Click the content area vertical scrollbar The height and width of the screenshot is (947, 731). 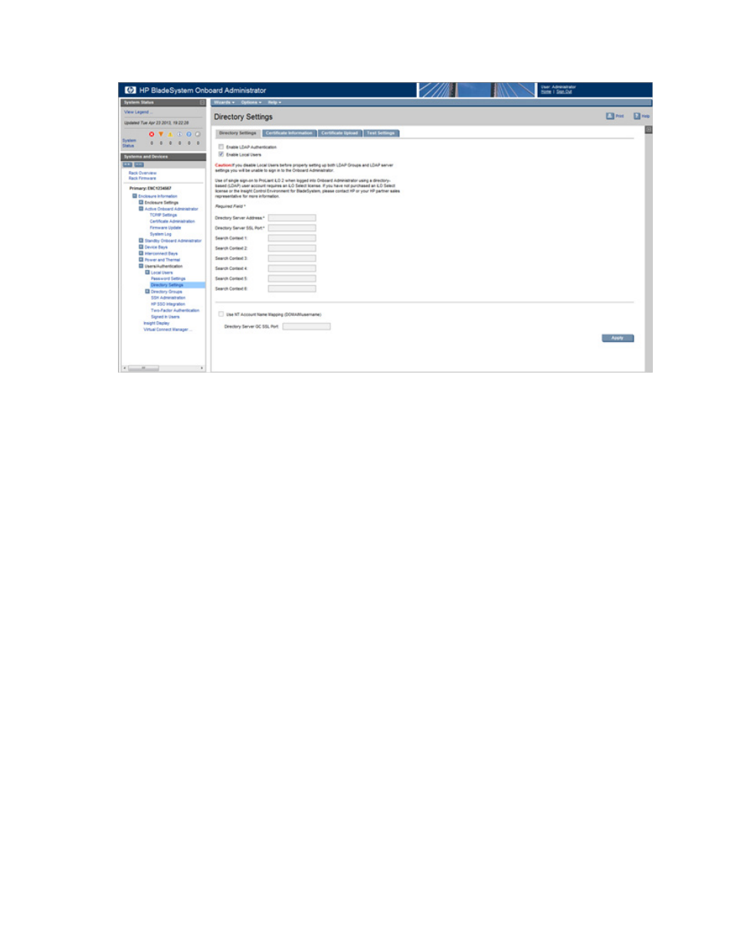(x=648, y=253)
